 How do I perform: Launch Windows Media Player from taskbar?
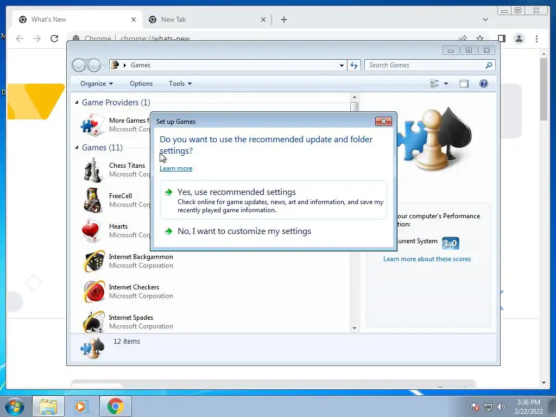tap(81, 406)
